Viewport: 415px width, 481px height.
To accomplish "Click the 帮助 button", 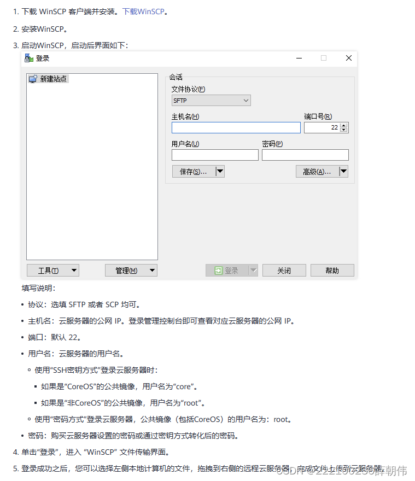I will pyautogui.click(x=332, y=270).
